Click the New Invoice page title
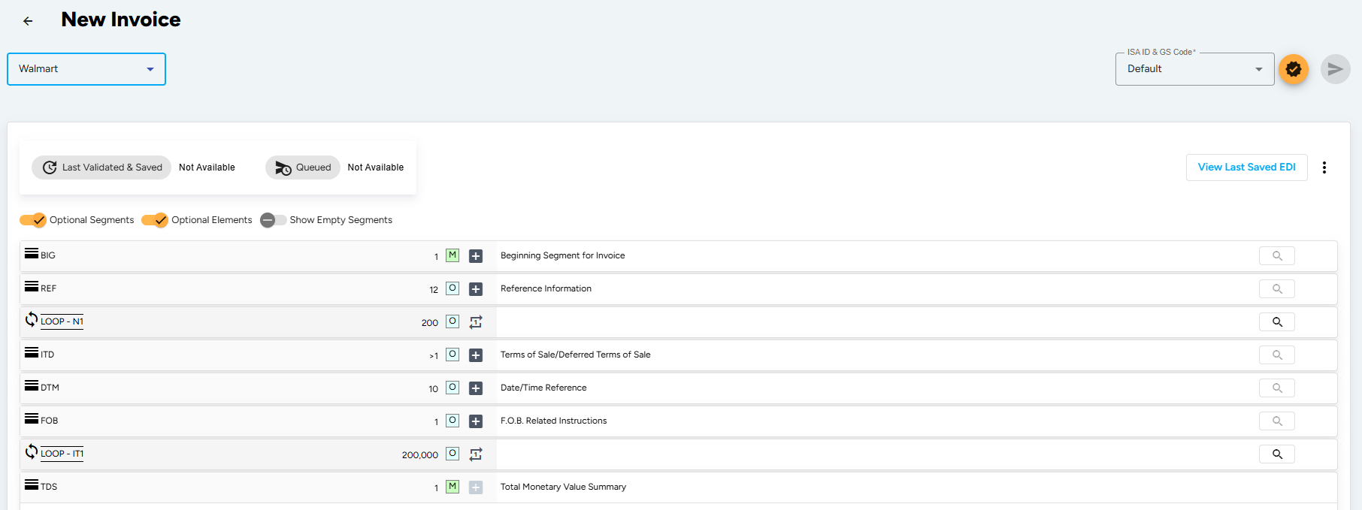Screen dimensions: 1362x510 (121, 20)
